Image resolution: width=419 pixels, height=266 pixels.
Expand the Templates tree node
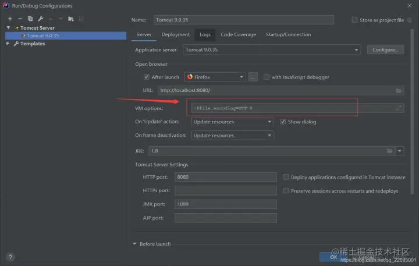coord(8,43)
